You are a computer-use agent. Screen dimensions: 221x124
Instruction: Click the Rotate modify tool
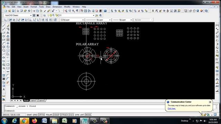8,47
